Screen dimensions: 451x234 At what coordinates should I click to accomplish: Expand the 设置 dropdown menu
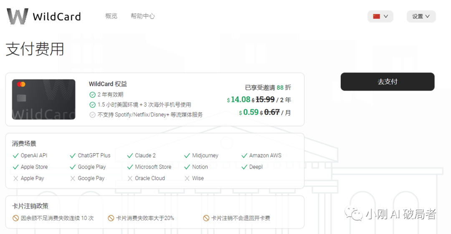pyautogui.click(x=421, y=16)
